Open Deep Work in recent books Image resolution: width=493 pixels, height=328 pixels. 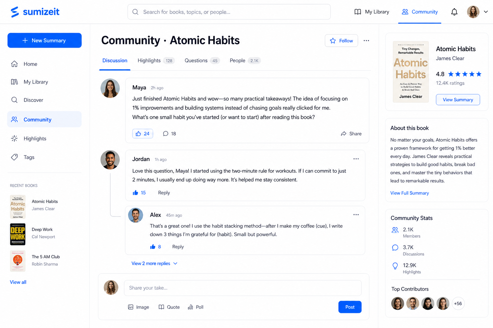pyautogui.click(x=32, y=234)
